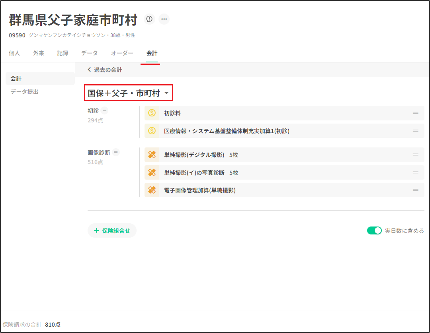The width and height of the screenshot is (430, 333).
Task: Open the データ tab
Action: coord(90,53)
